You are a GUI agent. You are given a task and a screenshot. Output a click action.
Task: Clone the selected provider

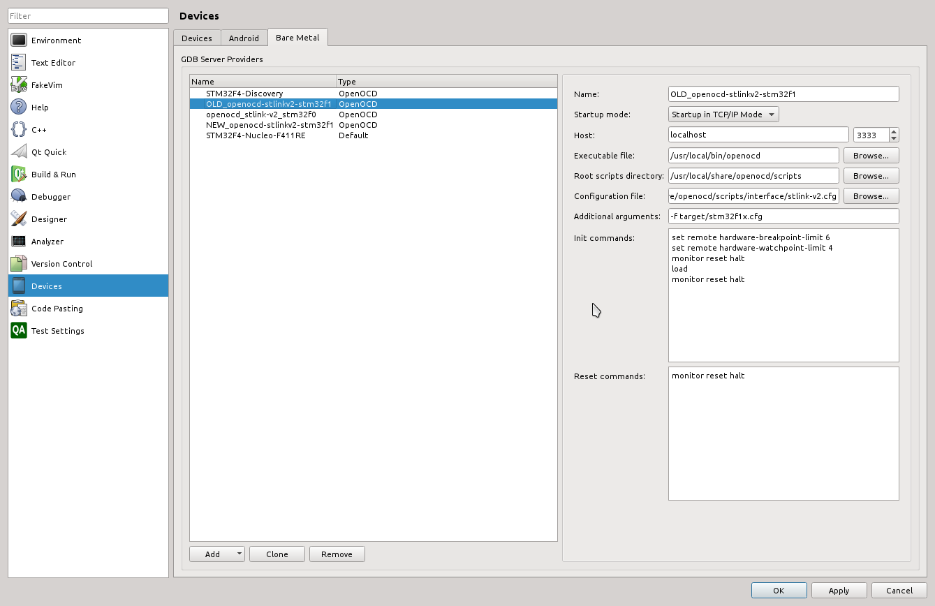coord(277,554)
